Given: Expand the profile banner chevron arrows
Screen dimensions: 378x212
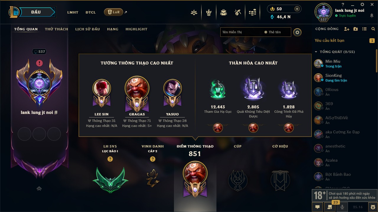Looking at the screenshot, I should pyautogui.click(x=39, y=188).
